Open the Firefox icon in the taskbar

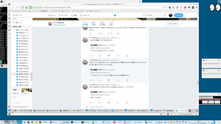click(x=28, y=122)
